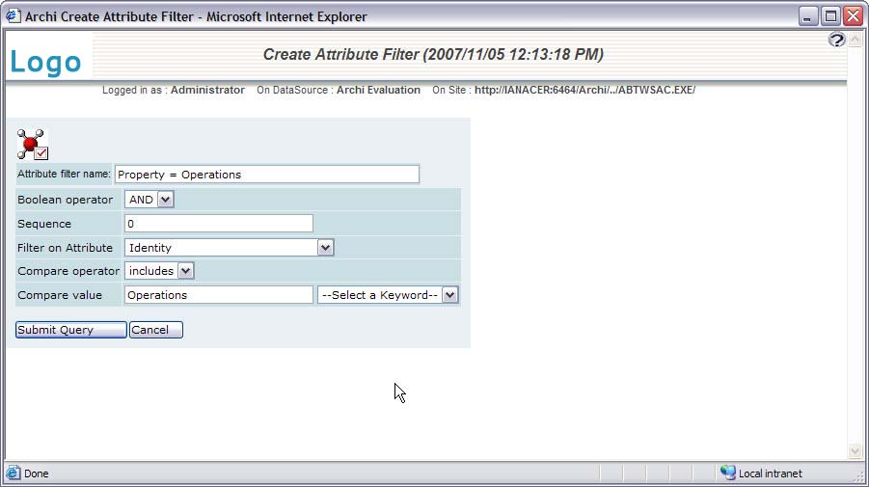Click into the Sequence text field
Image resolution: width=869 pixels, height=487 pixels.
218,224
